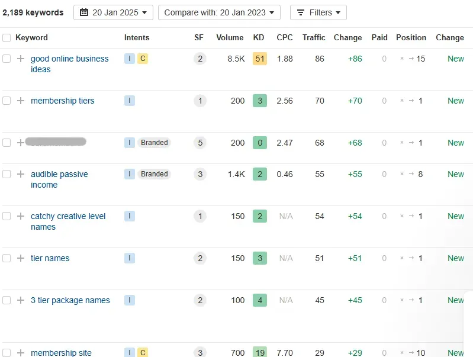Check the row for good online business ideas
The height and width of the screenshot is (357, 473).
(x=7, y=59)
